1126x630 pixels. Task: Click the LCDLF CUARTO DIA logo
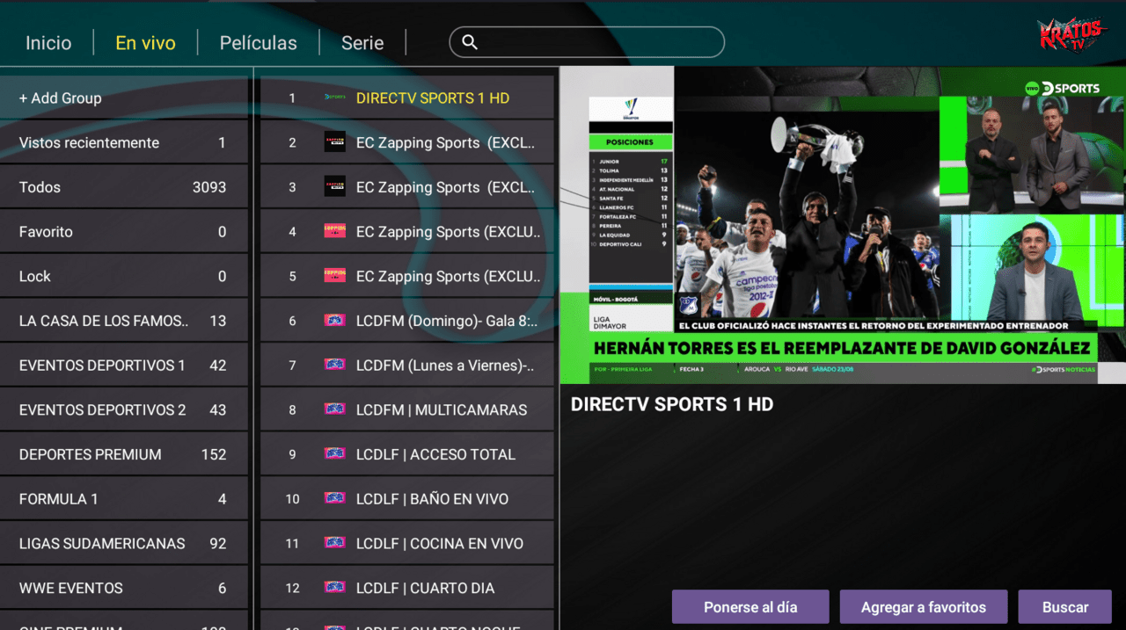(x=334, y=588)
